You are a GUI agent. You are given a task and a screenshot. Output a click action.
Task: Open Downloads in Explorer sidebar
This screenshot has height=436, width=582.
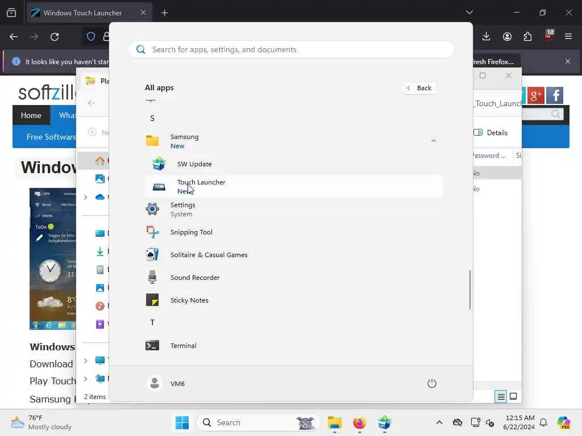[x=100, y=251]
